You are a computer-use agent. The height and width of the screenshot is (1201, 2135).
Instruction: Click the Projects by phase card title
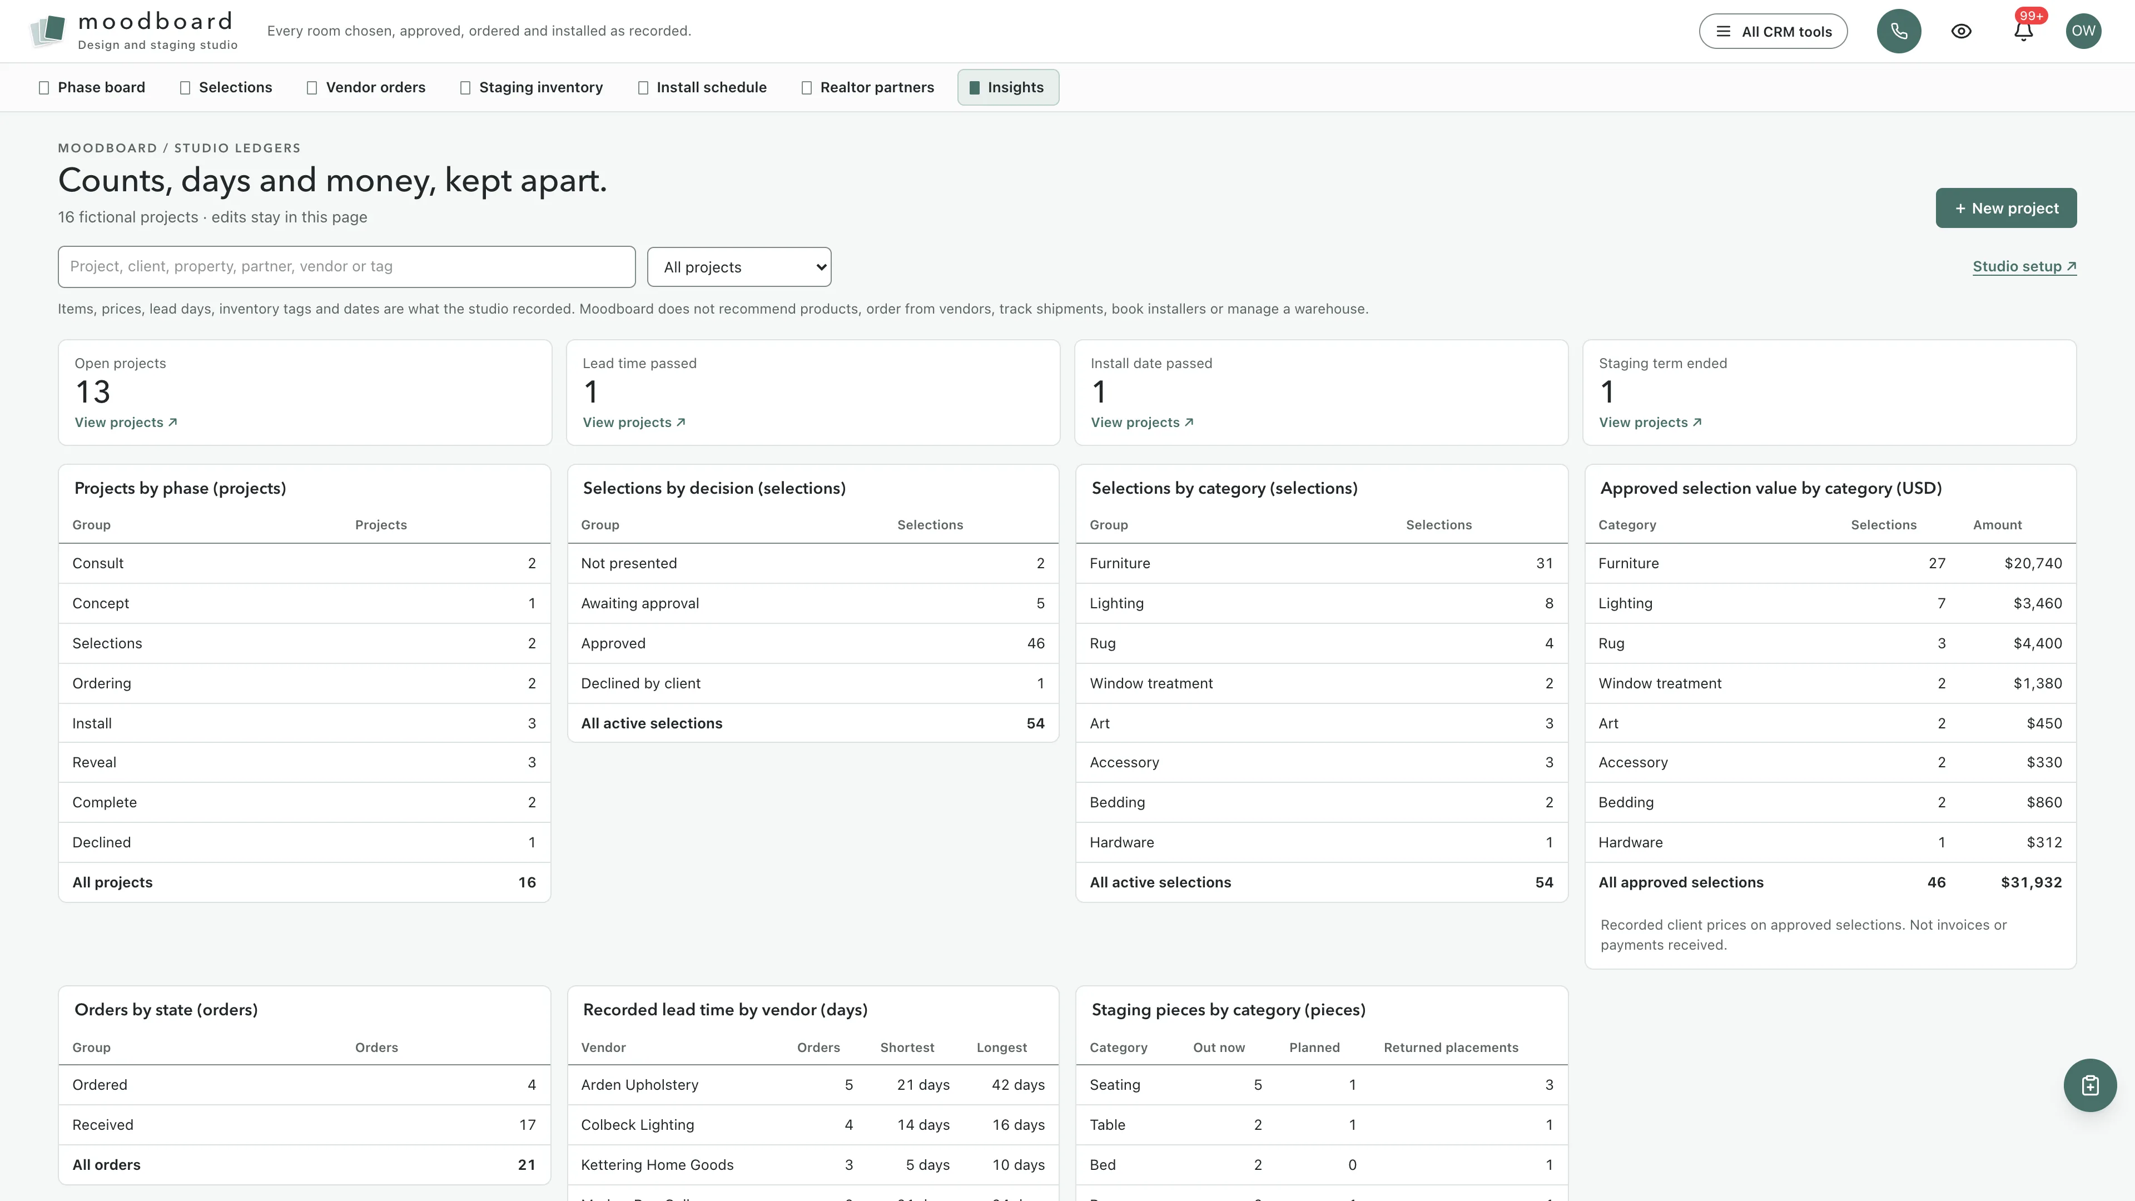pos(180,488)
